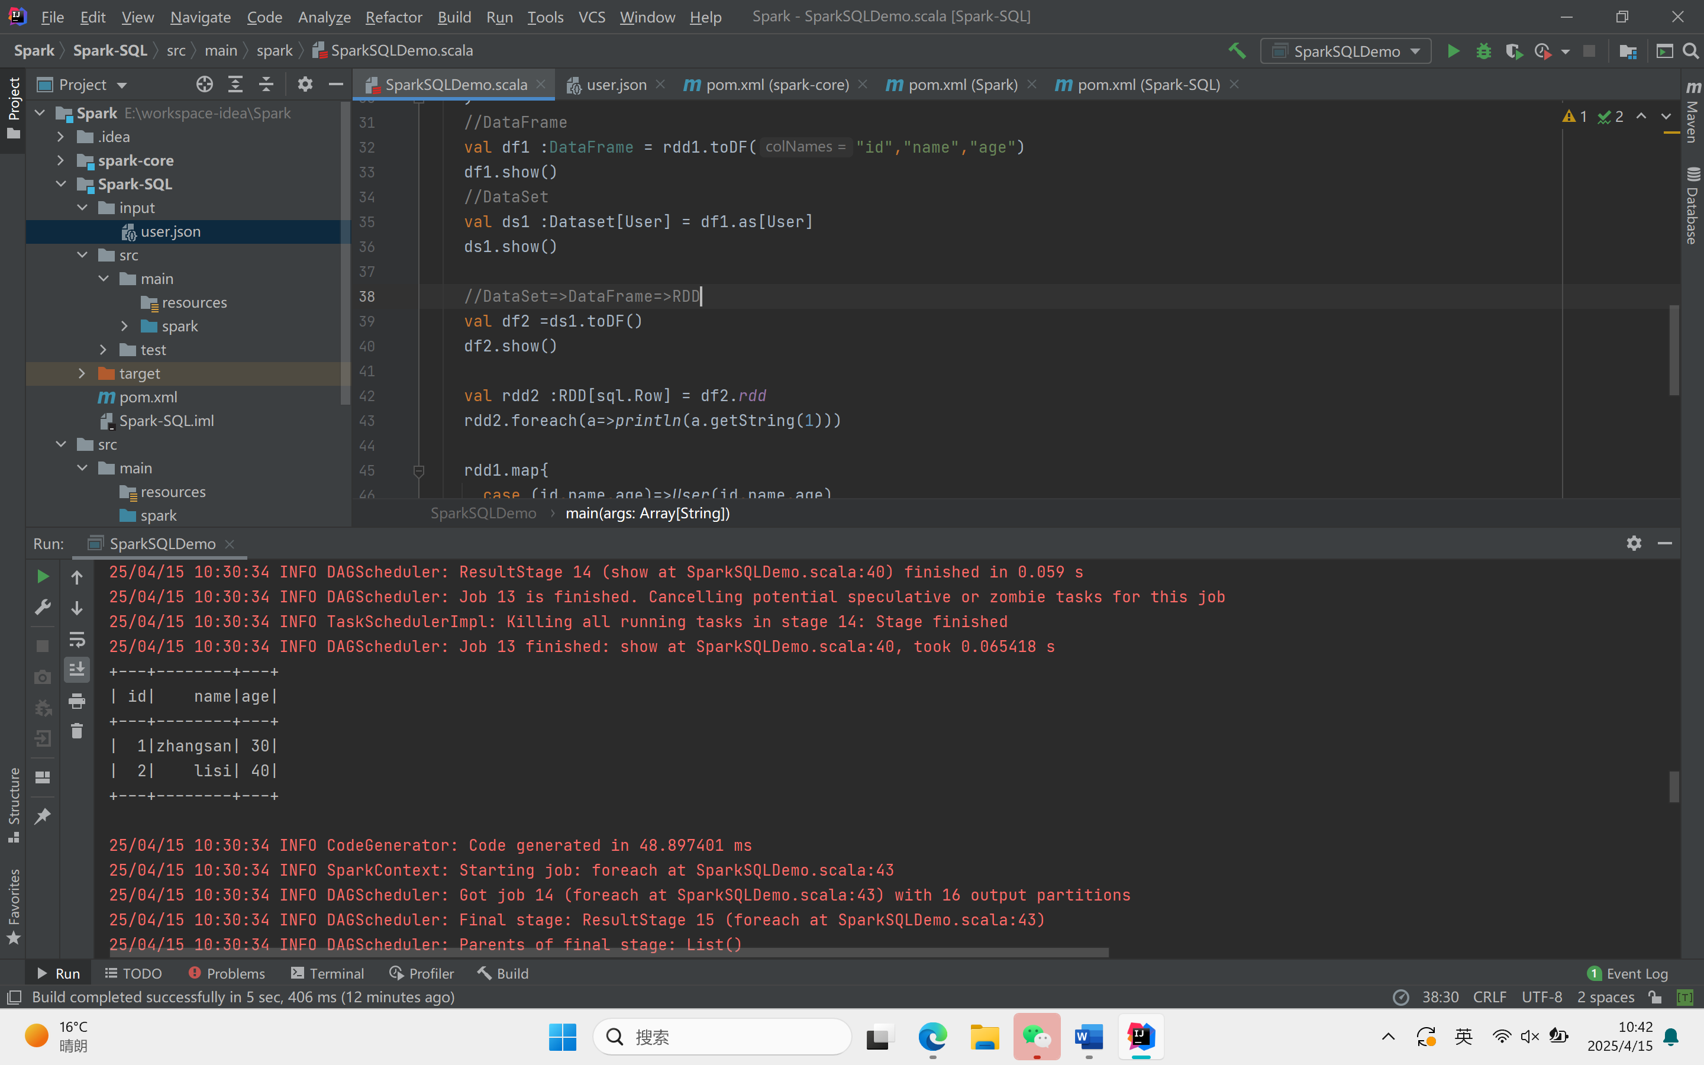Screen dimensions: 1704x1065
Task: Start the Debug SparkSQLDemo bug icon
Action: tap(1484, 51)
